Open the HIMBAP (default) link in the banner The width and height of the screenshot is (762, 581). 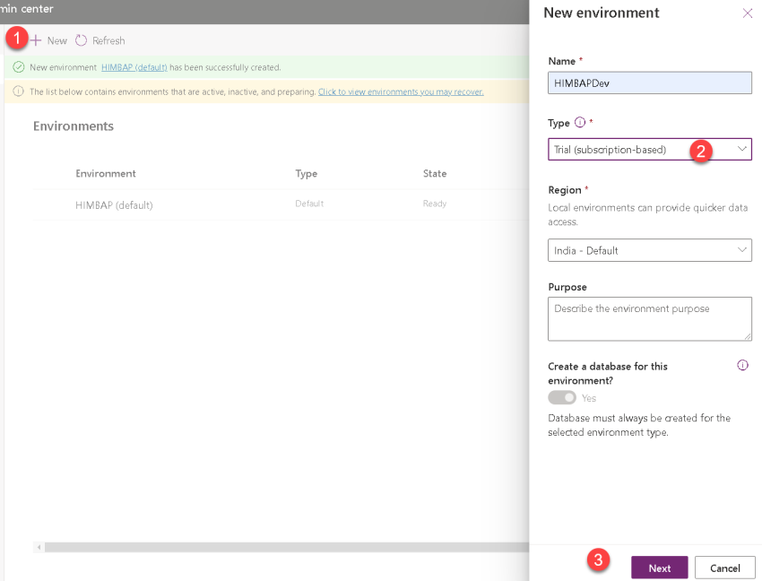coord(134,66)
